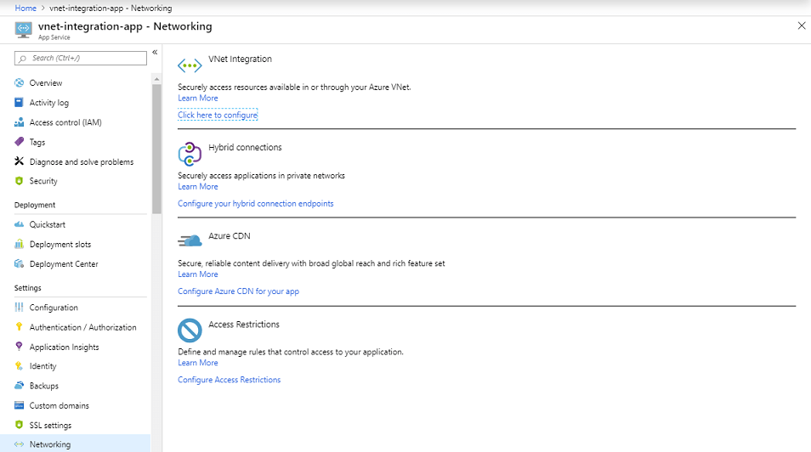The width and height of the screenshot is (811, 452).
Task: Click the SSL settings shield icon
Action: [x=20, y=425]
